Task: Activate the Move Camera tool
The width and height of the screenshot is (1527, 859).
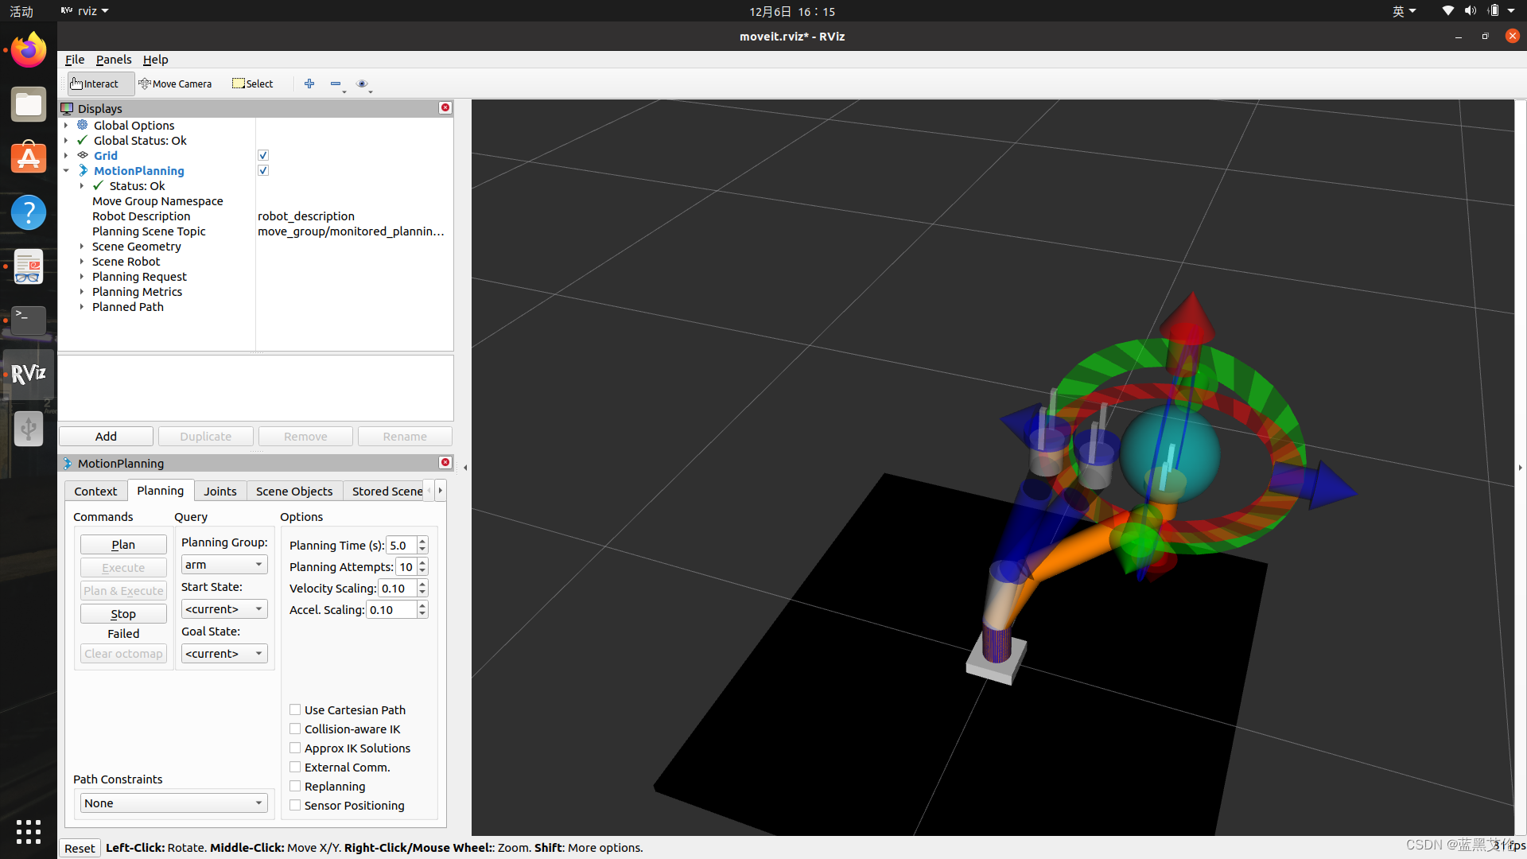Action: pos(175,84)
